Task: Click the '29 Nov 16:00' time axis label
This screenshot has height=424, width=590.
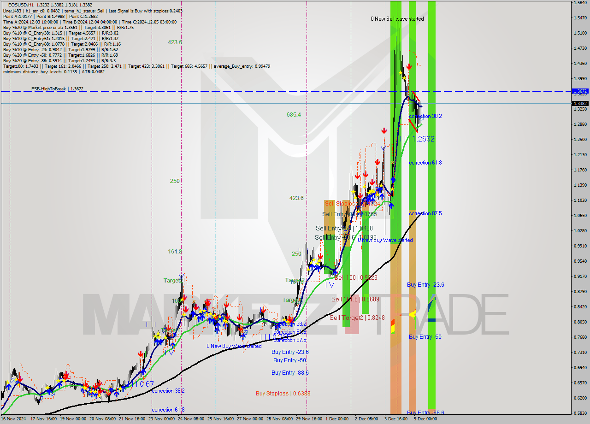Action: click(309, 419)
